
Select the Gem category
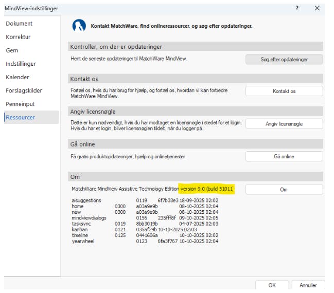pyautogui.click(x=12, y=50)
